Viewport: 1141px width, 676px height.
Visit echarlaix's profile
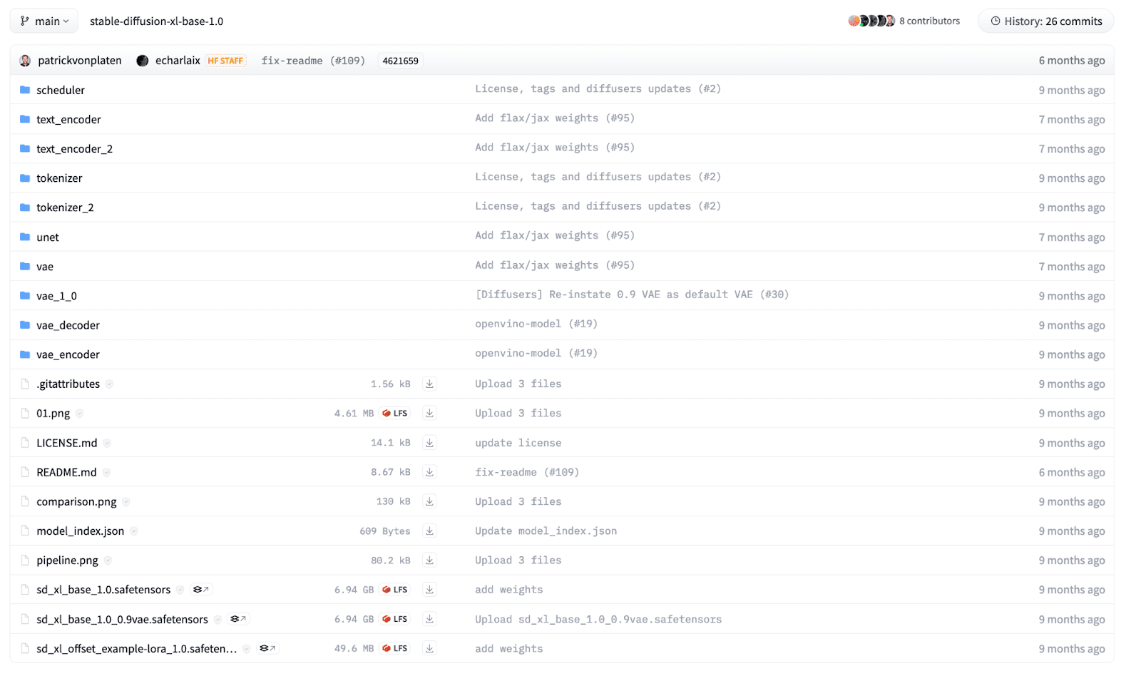pos(178,61)
